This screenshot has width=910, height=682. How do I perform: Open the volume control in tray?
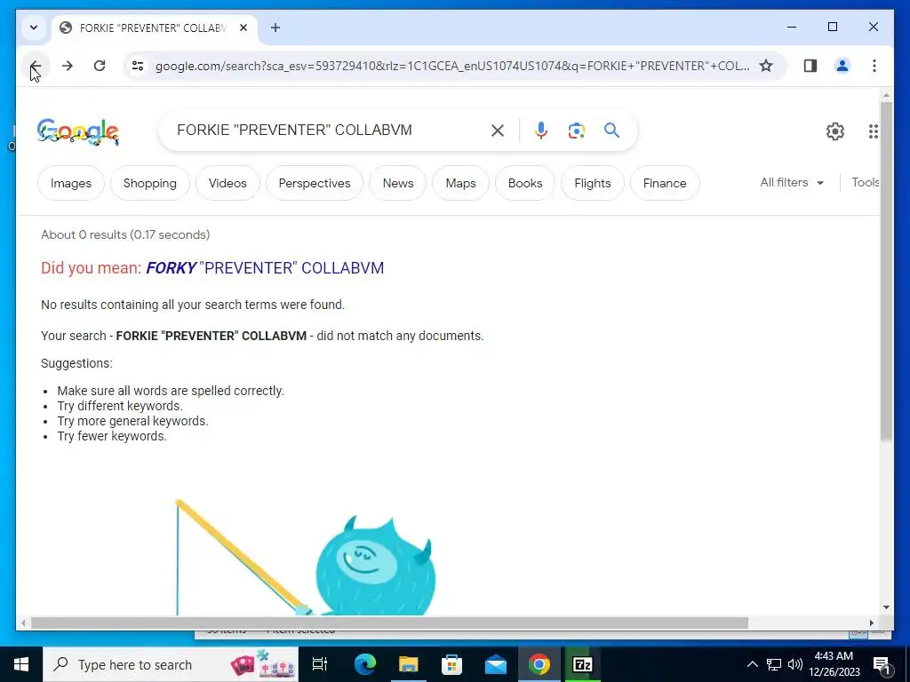[795, 664]
